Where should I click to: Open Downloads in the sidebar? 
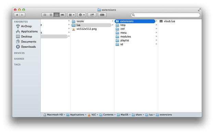pyautogui.click(x=26, y=47)
